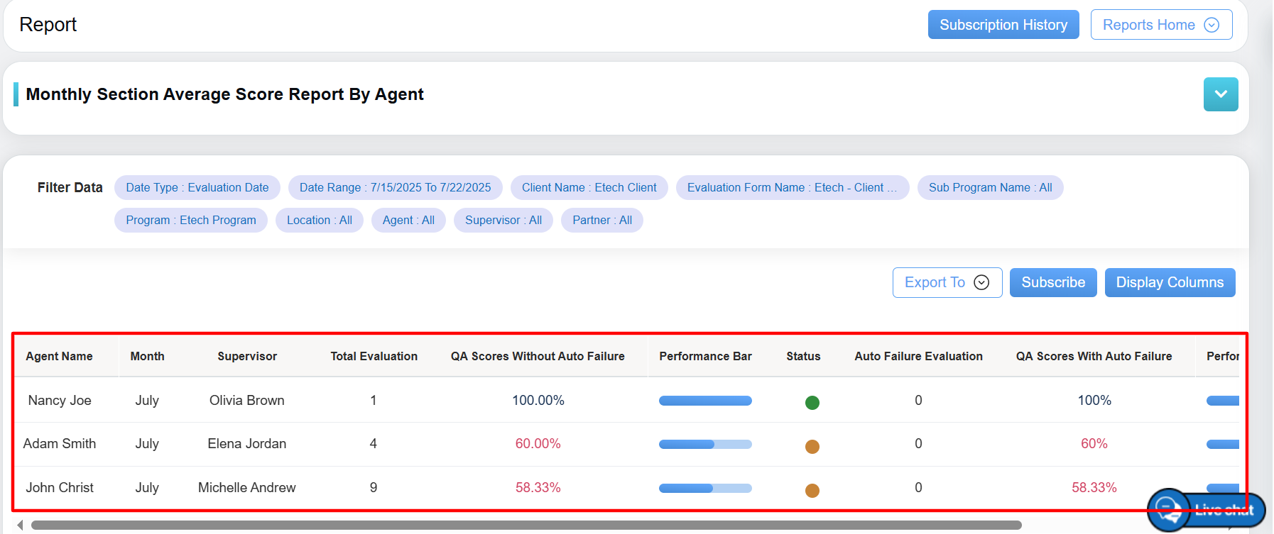The width and height of the screenshot is (1274, 534).
Task: Click Adam Smith's 60.00% score
Action: [538, 444]
